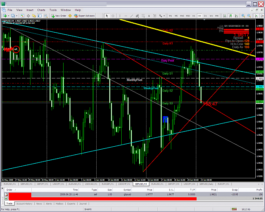The width and height of the screenshot is (265, 212).
Task: Open the New Chart dropdown arrow
Action: click(x=8, y=16)
